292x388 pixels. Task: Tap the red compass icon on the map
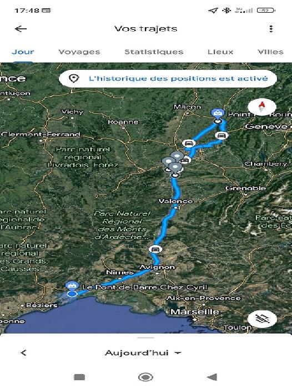(x=262, y=108)
